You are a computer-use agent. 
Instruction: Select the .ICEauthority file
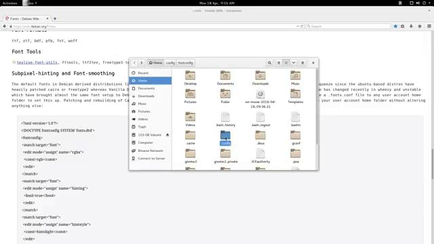click(x=260, y=154)
